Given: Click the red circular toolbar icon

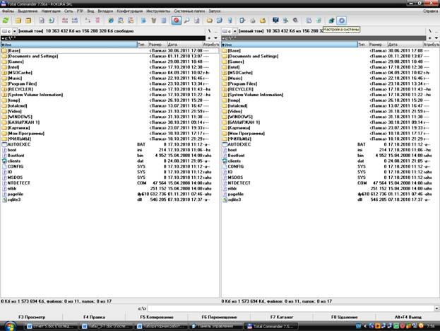Looking at the screenshot, I should 176,21.
